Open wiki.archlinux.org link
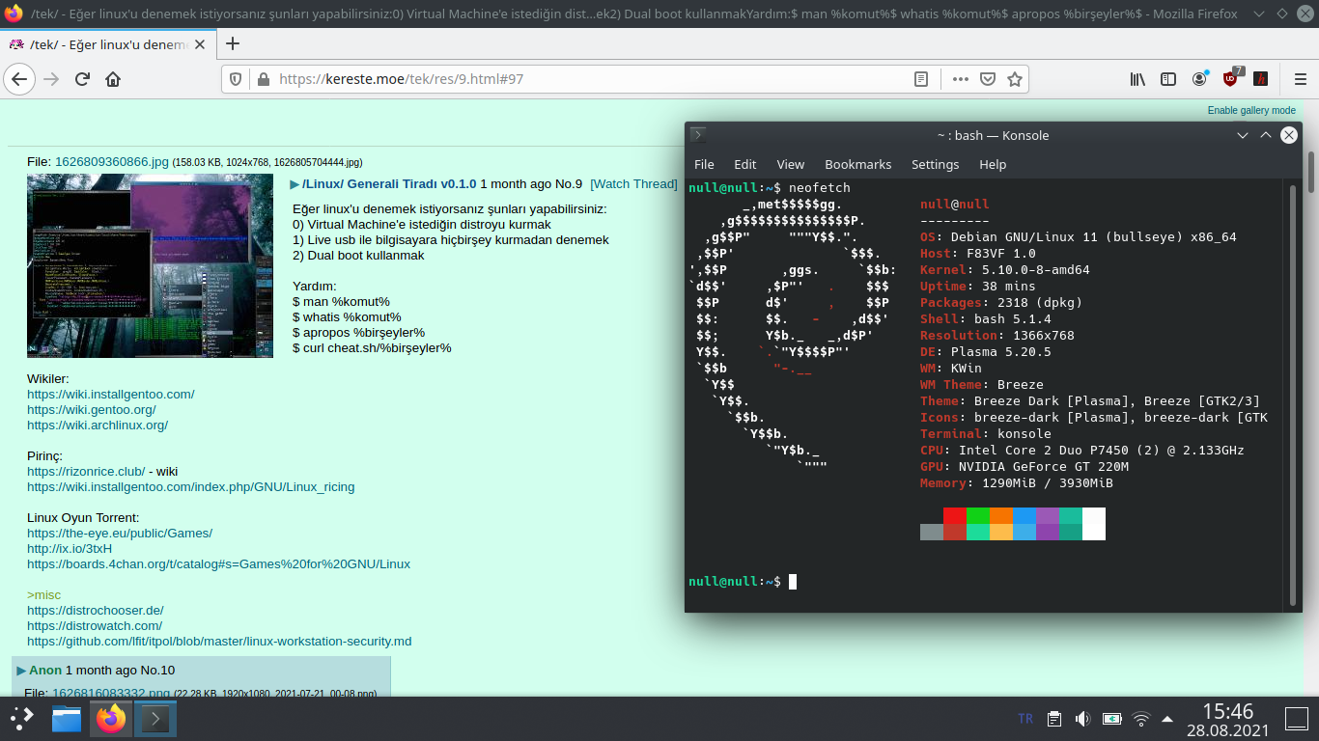This screenshot has height=741, width=1319. [98, 425]
